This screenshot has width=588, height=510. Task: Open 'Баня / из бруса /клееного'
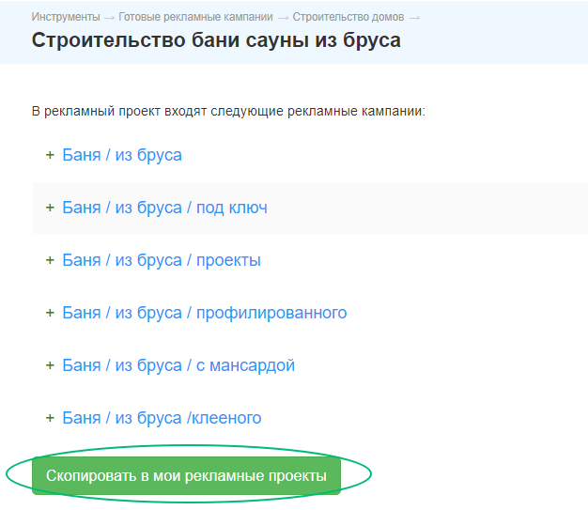point(162,418)
